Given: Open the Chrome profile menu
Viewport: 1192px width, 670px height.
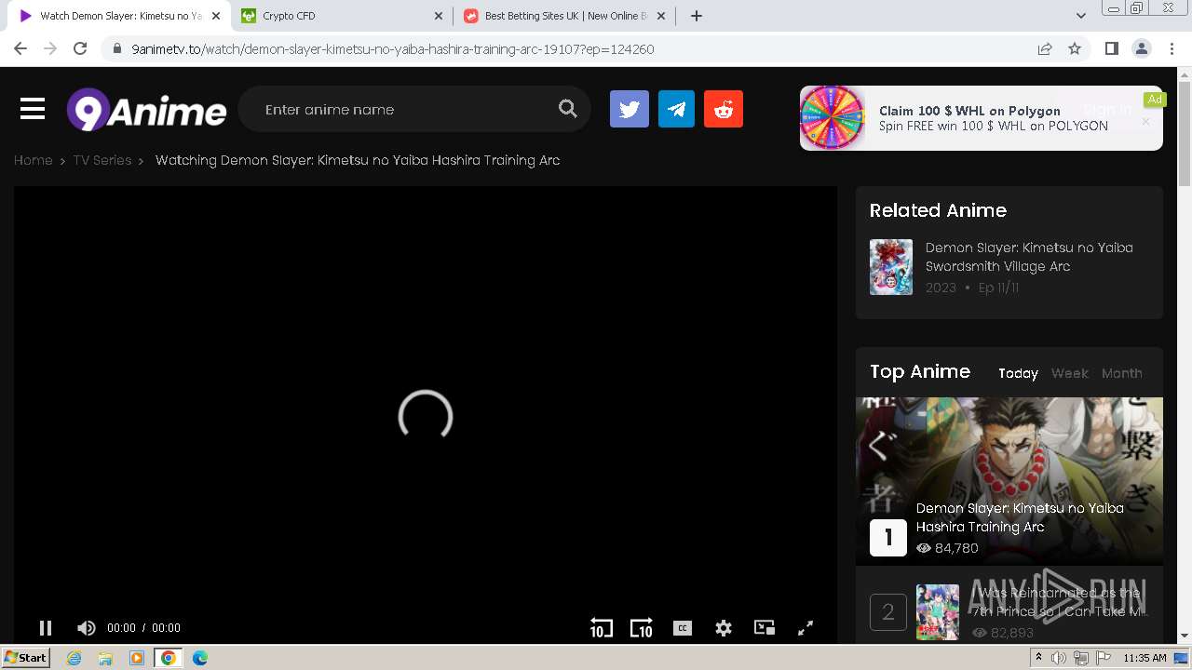Looking at the screenshot, I should [1142, 48].
